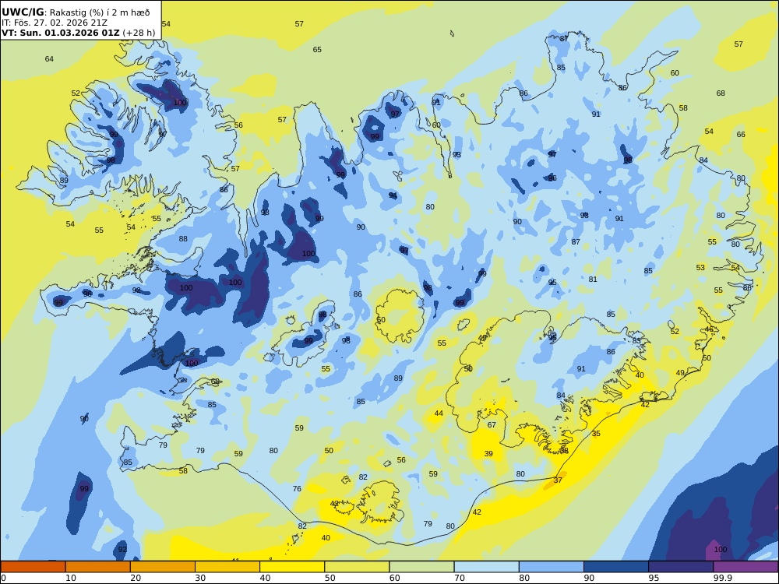This screenshot has height=584, width=779.
Task: Click the legend tick label '20'
Action: click(136, 578)
